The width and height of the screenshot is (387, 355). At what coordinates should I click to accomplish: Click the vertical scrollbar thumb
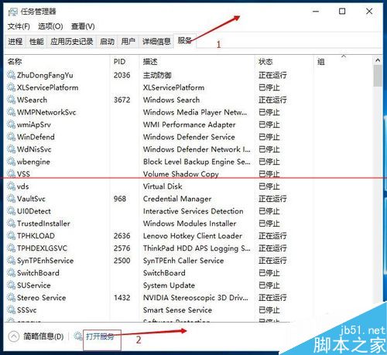[378, 76]
